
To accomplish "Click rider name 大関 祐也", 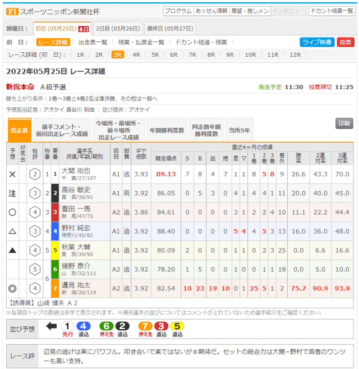I will (76, 171).
